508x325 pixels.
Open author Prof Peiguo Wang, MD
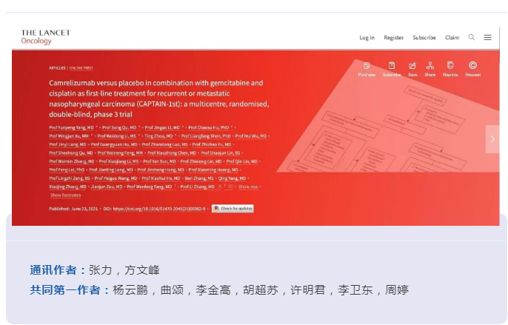116,178
